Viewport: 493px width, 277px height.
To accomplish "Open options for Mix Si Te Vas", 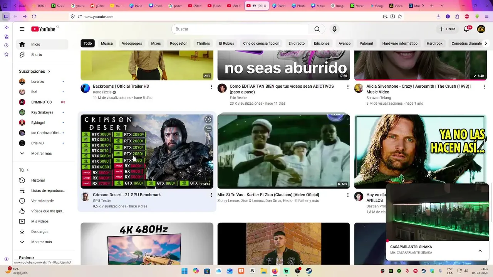I will tap(348, 195).
